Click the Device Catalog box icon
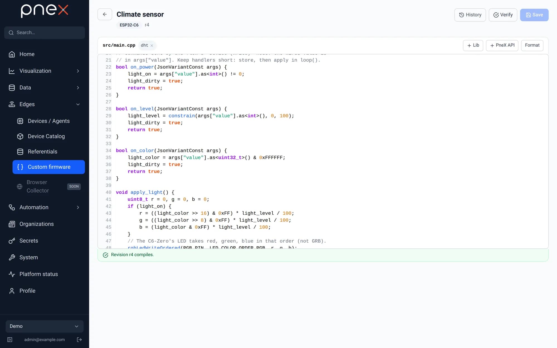 click(x=20, y=136)
